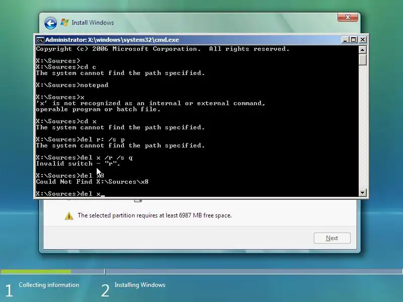
Task: Click the 'Installing Windows' step label
Action: [140, 285]
